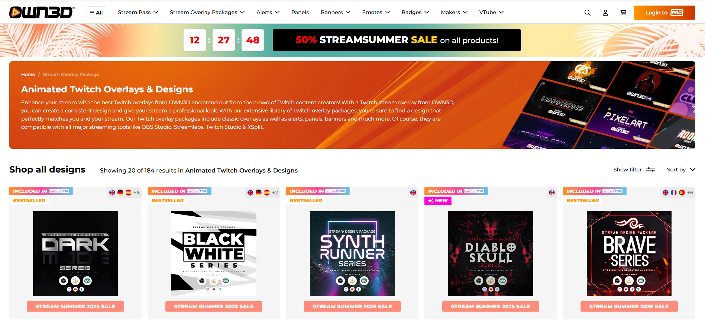Image resolution: width=705 pixels, height=325 pixels.
Task: Open the Sort by dropdown
Action: tap(681, 170)
